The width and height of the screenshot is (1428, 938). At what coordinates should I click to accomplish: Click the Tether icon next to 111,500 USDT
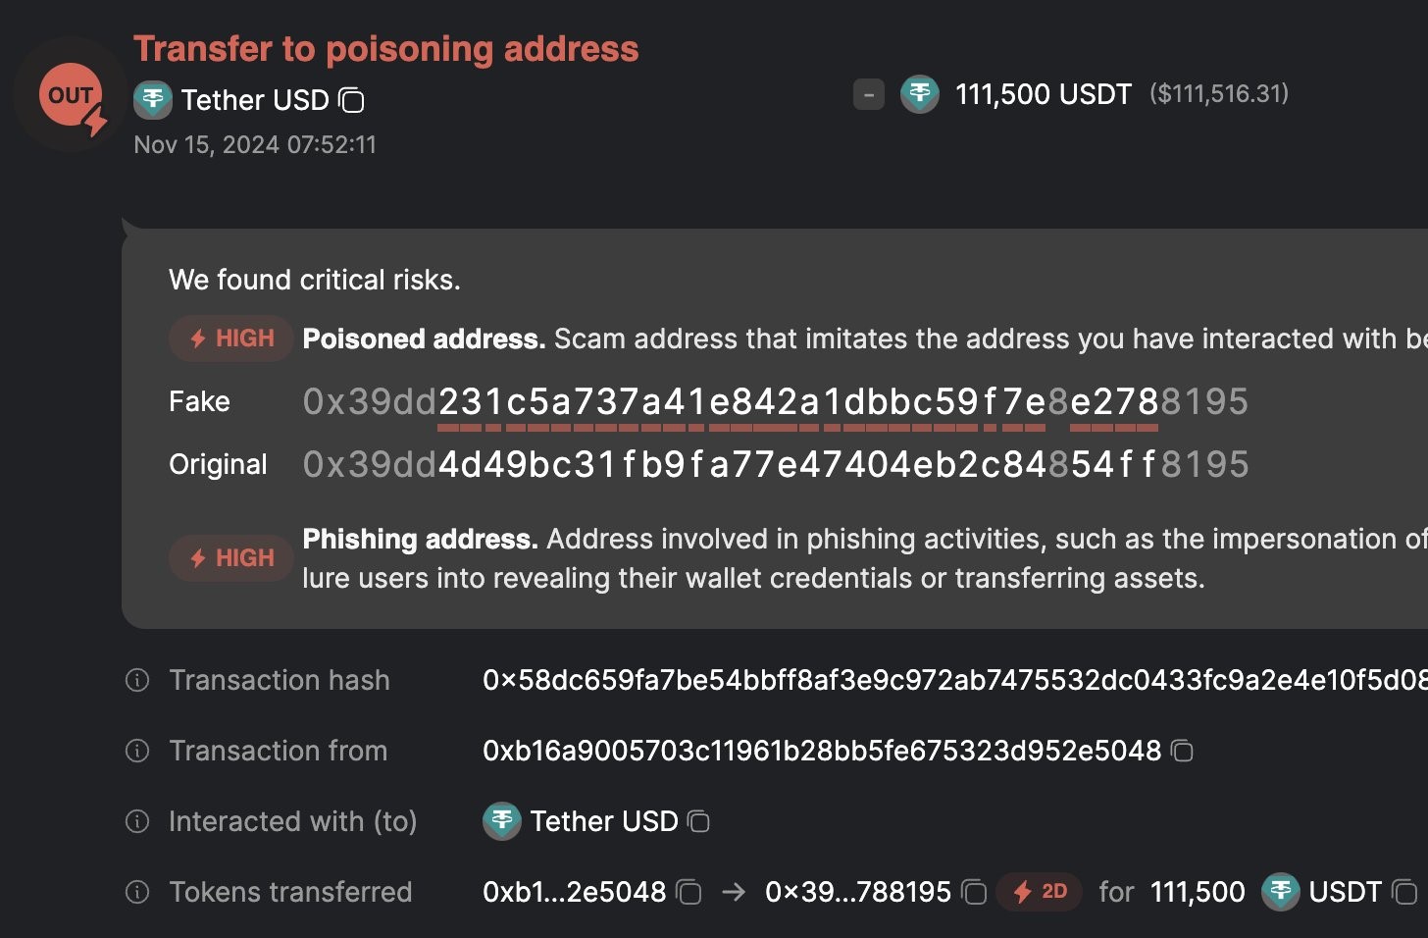pyautogui.click(x=920, y=94)
